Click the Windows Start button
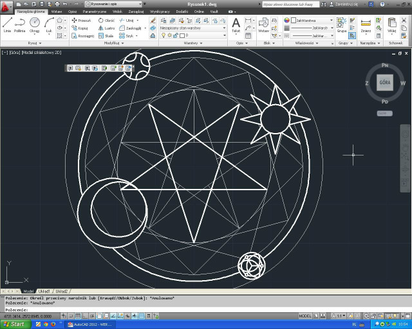Viewport: 412px width, 329px height. [15, 325]
